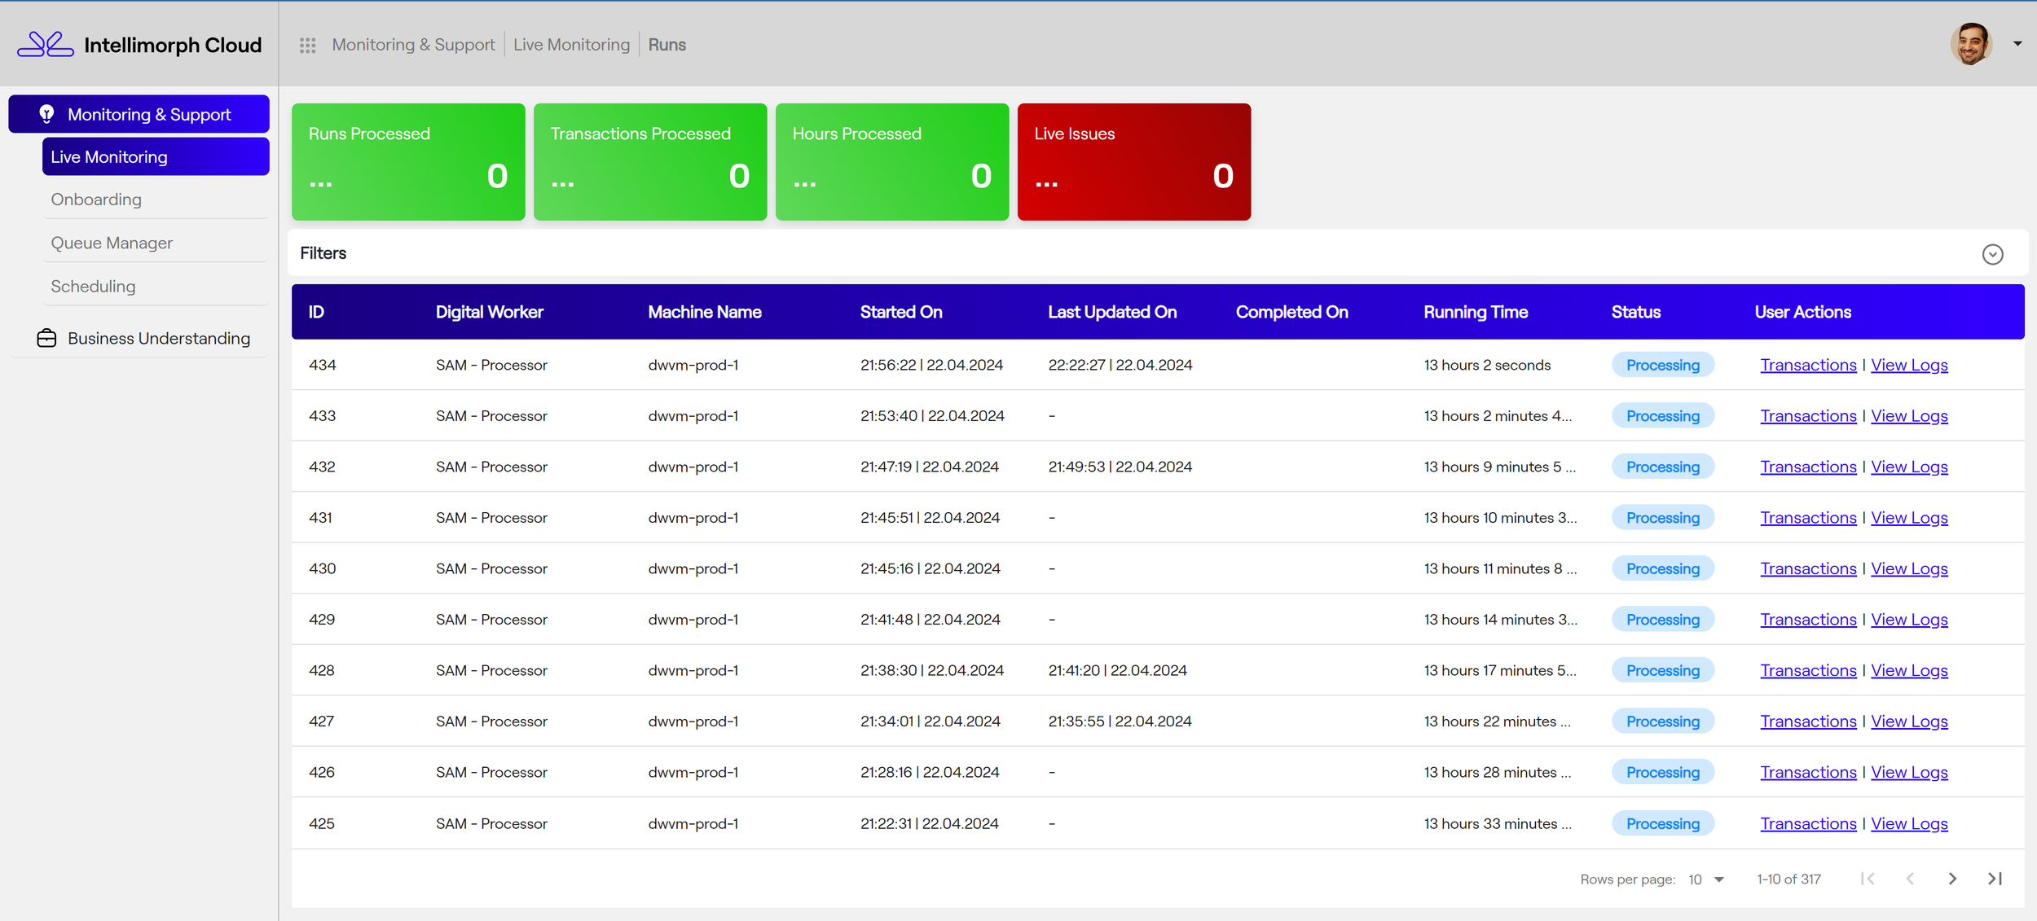Click the briefcase icon for Business Understanding

point(46,338)
